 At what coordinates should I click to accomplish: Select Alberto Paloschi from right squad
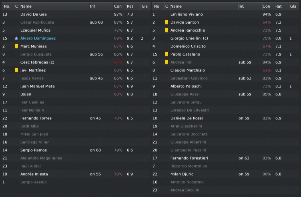coord(185,86)
